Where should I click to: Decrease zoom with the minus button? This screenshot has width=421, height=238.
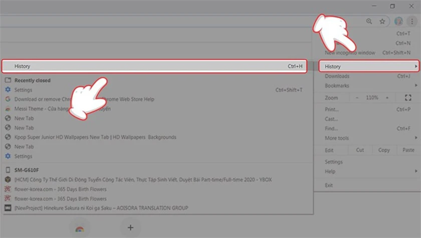pyautogui.click(x=357, y=97)
